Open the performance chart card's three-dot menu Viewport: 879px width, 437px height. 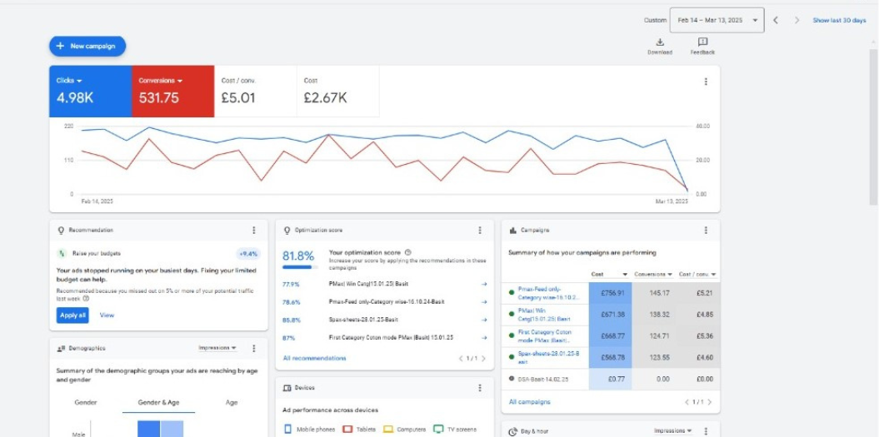pos(706,82)
